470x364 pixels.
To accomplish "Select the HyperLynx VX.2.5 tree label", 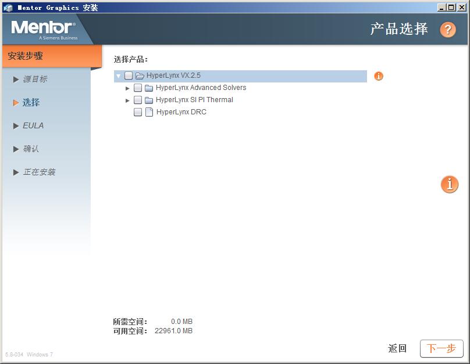I will coord(173,75).
